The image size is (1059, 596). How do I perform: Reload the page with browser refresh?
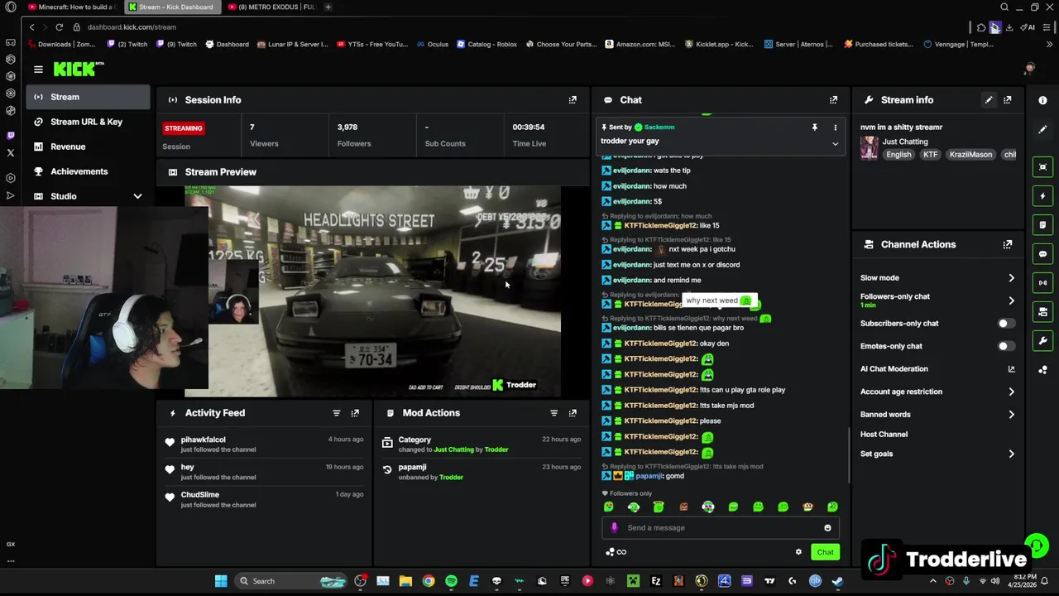(59, 27)
